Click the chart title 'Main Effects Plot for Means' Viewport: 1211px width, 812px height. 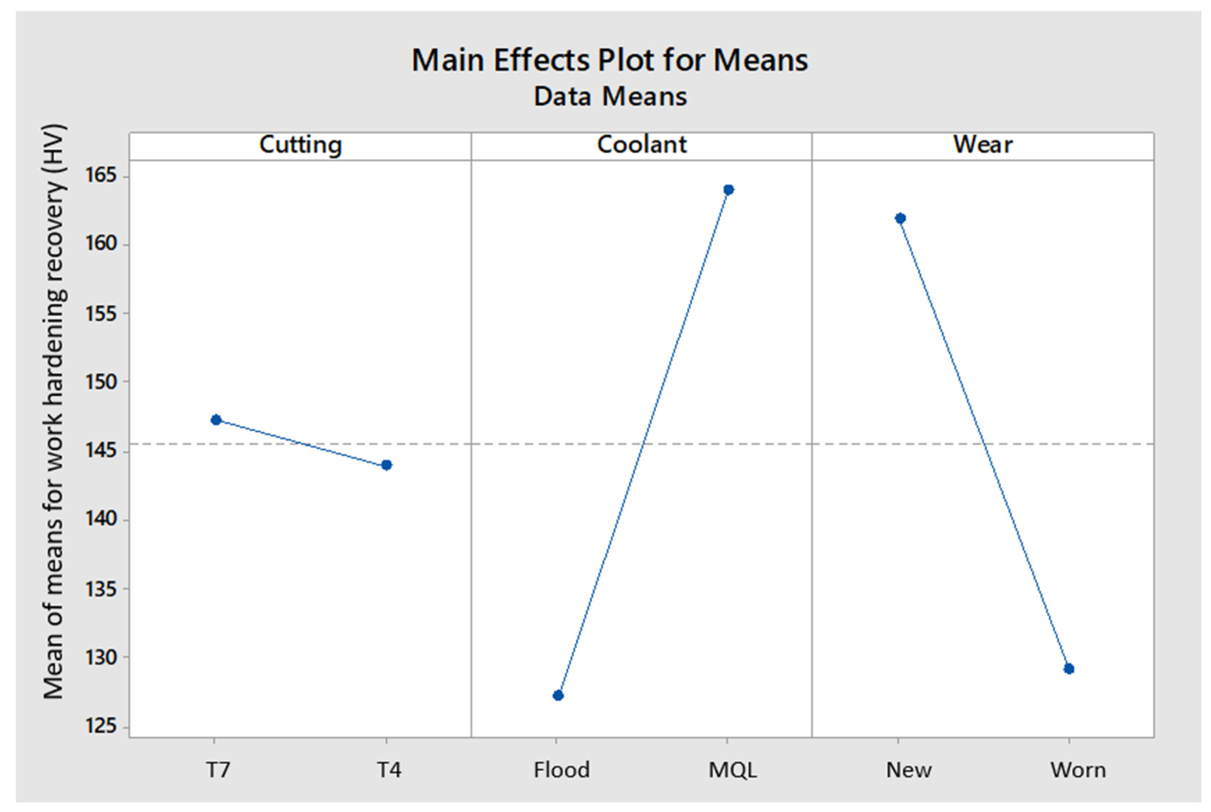coord(609,60)
